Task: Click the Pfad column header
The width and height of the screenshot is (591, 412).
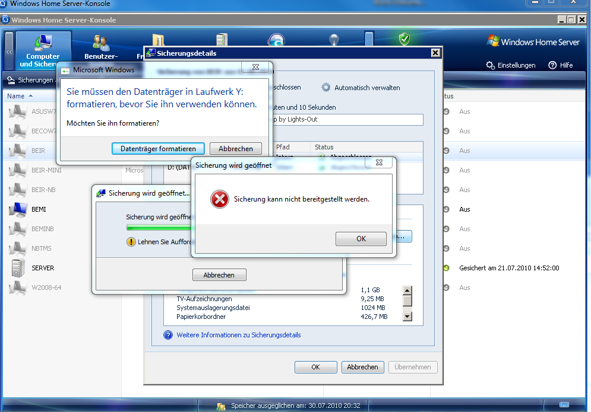Action: pyautogui.click(x=283, y=147)
